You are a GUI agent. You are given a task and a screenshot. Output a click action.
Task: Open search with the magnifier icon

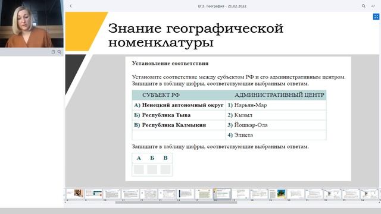pos(364,6)
